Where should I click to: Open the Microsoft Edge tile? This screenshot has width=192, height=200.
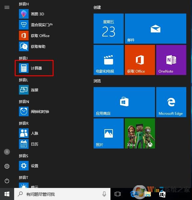pyautogui.click(x=171, y=102)
